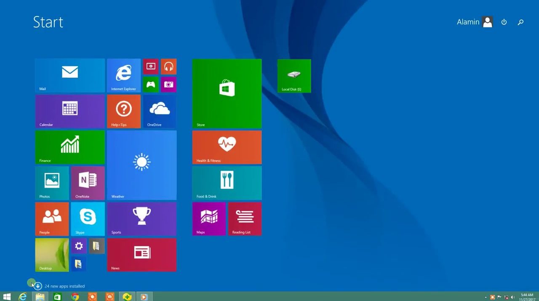Launch the Music headphones tile
The image size is (539, 301).
168,67
